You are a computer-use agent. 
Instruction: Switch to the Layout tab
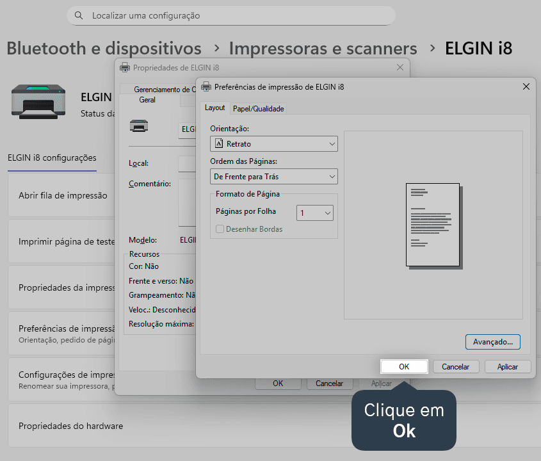[214, 108]
